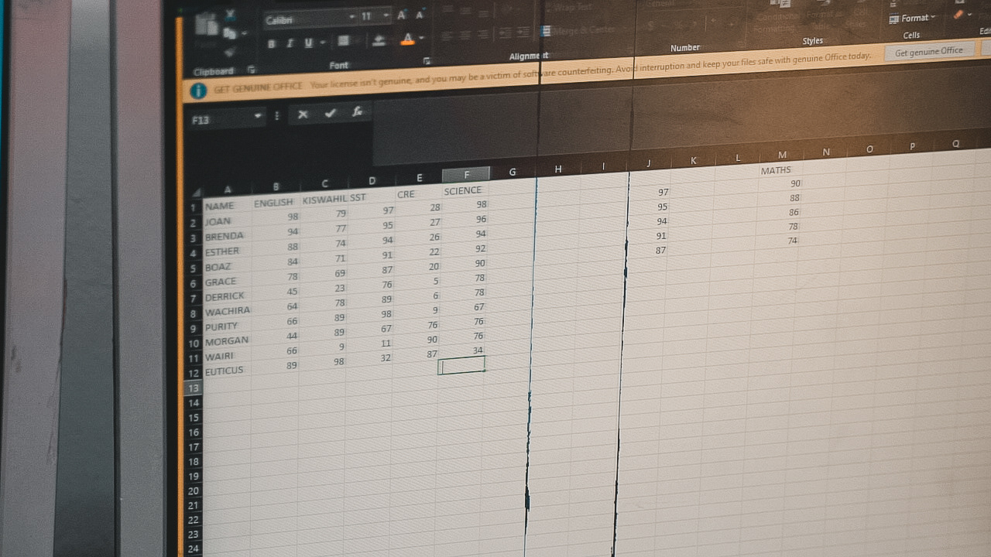Click the MATHS value 74 cell

(x=779, y=241)
